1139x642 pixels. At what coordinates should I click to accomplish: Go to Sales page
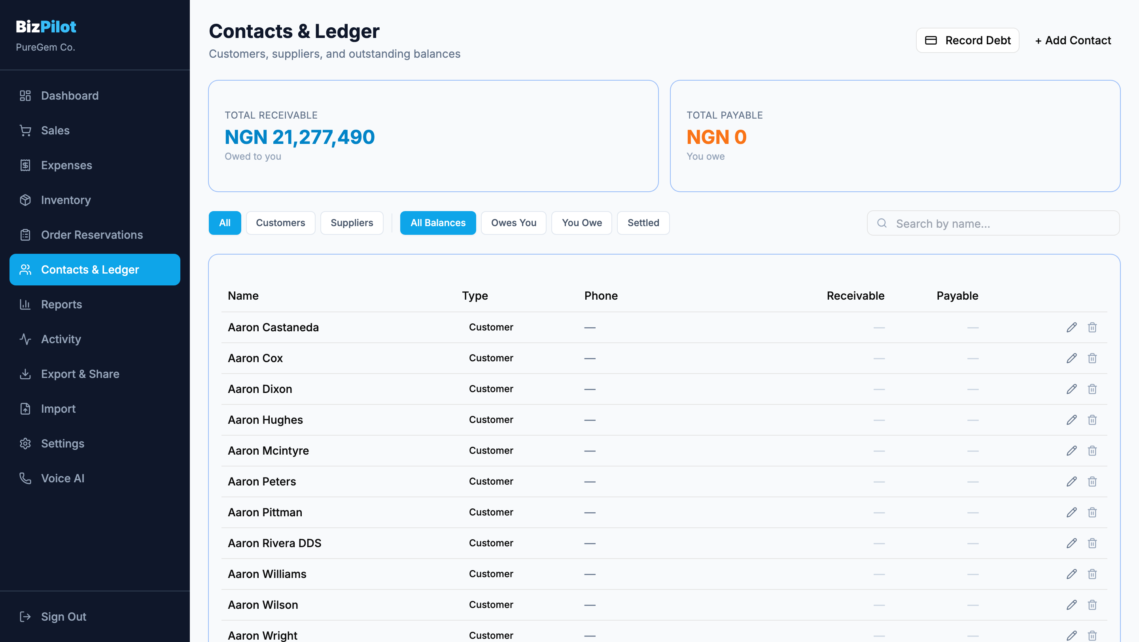tap(95, 130)
